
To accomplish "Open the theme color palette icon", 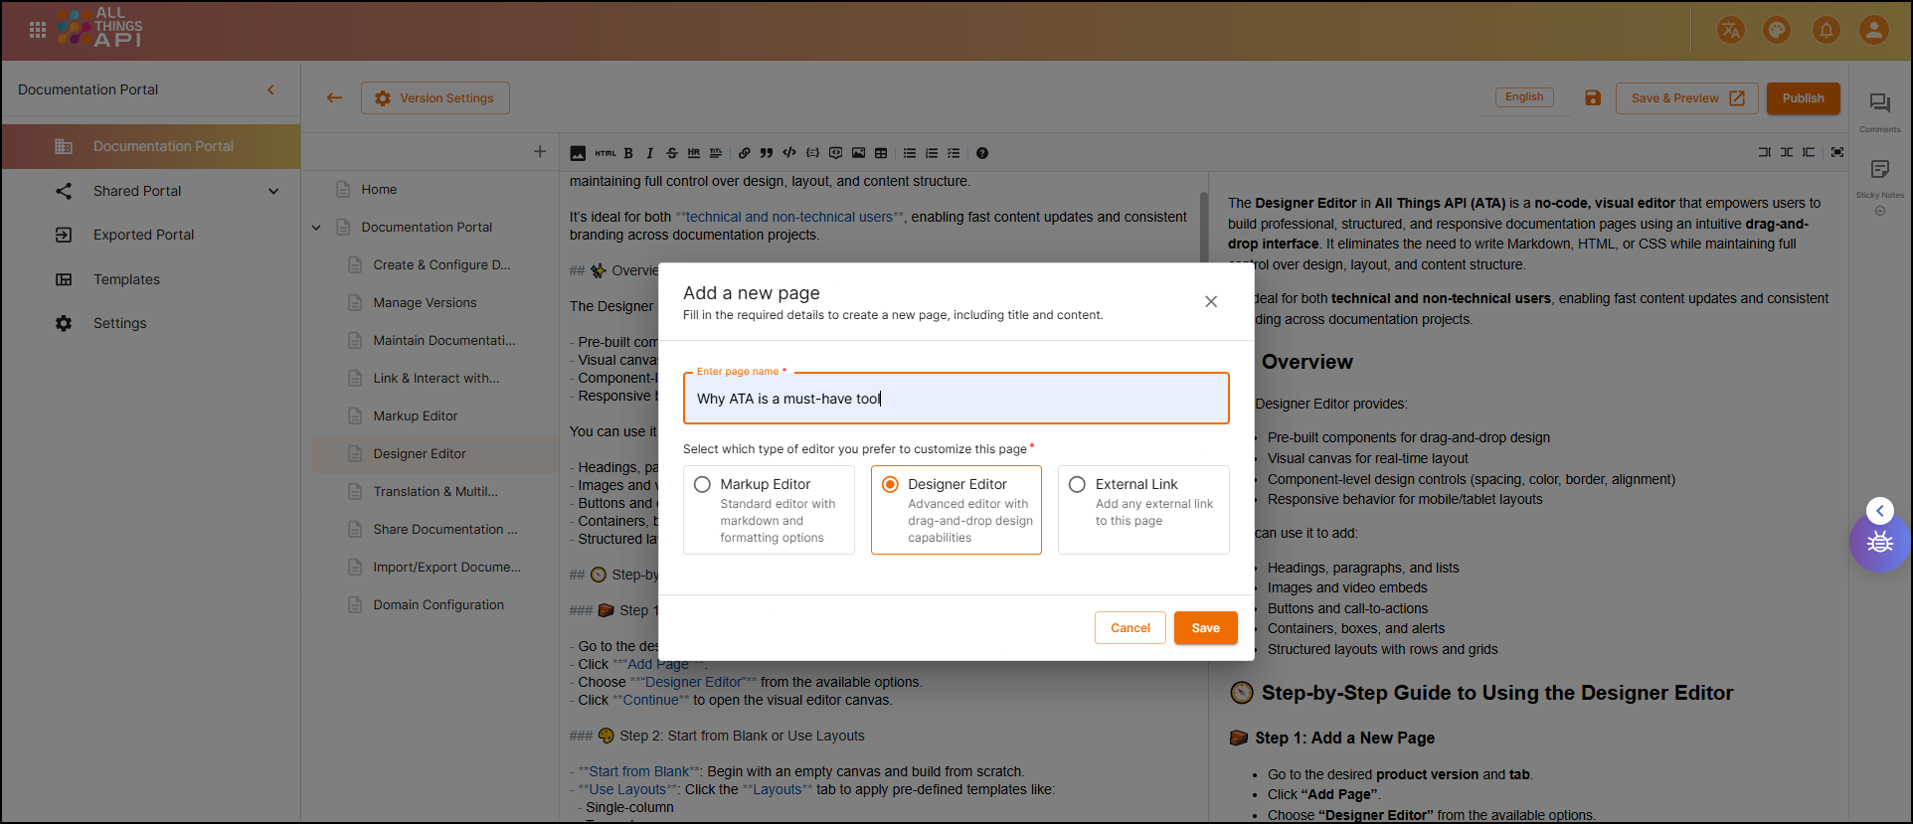I will (1777, 30).
